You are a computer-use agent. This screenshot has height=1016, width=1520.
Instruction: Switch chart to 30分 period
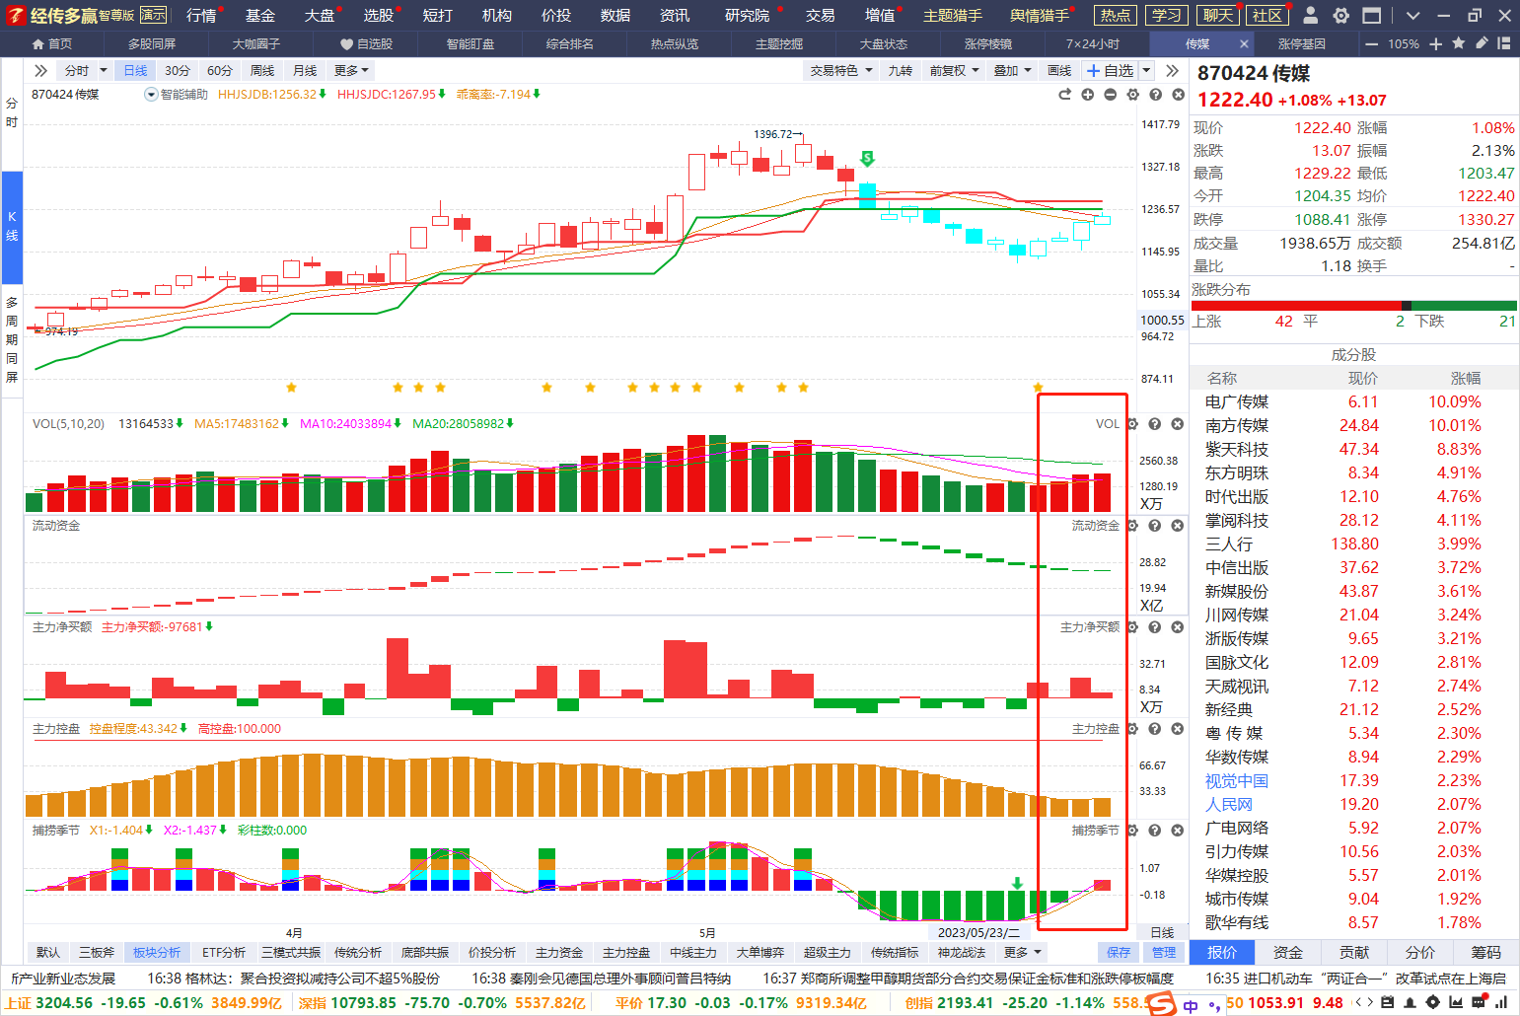pyautogui.click(x=178, y=71)
